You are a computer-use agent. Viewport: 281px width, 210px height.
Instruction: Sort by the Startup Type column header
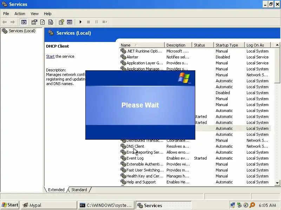[x=229, y=45]
